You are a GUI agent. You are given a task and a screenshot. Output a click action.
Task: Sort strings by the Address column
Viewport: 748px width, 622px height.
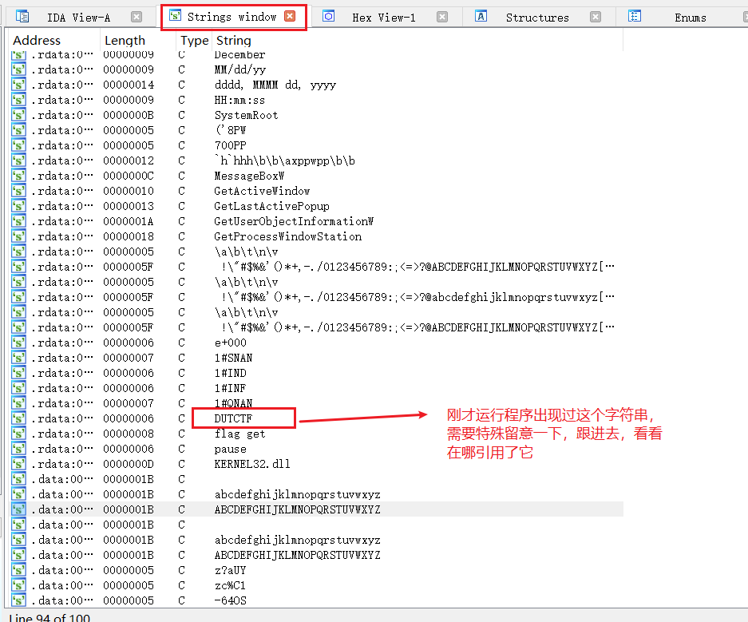pos(36,40)
